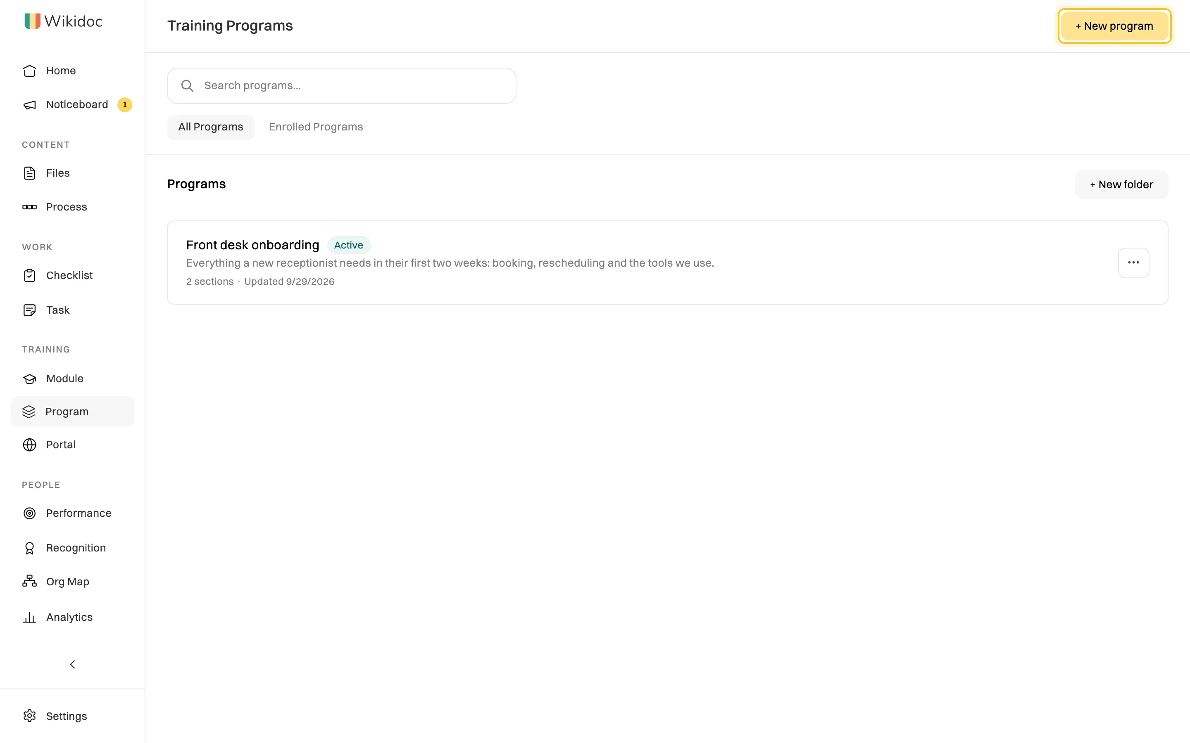This screenshot has height=743, width=1190.
Task: Click the Training Programs page heading
Action: click(230, 26)
